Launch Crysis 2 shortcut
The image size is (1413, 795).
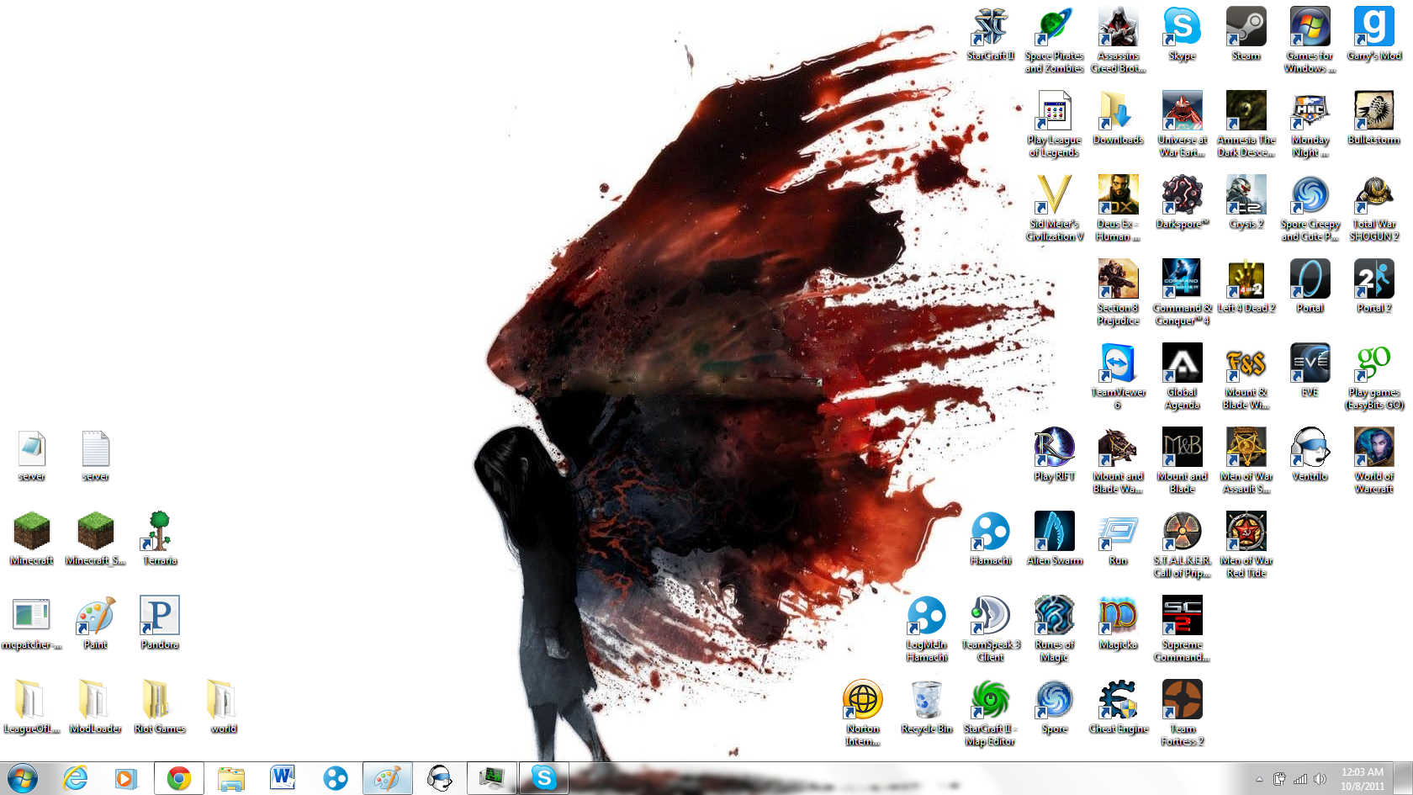[x=1246, y=203]
